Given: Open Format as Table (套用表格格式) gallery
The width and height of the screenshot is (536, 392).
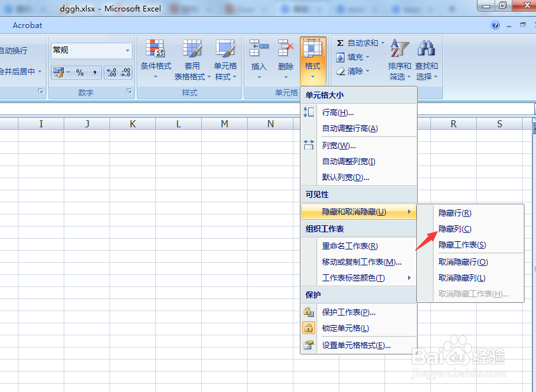Looking at the screenshot, I should (192, 59).
